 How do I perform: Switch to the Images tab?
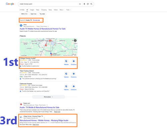[x=32, y=10]
